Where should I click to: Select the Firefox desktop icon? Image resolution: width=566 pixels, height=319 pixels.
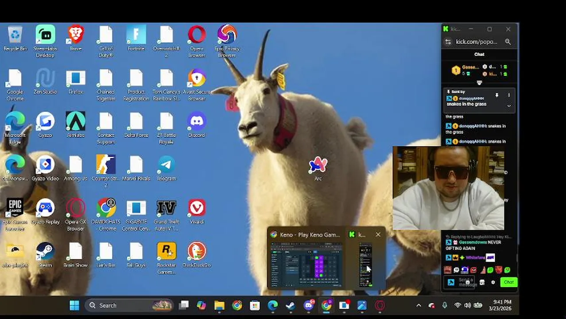point(76,82)
